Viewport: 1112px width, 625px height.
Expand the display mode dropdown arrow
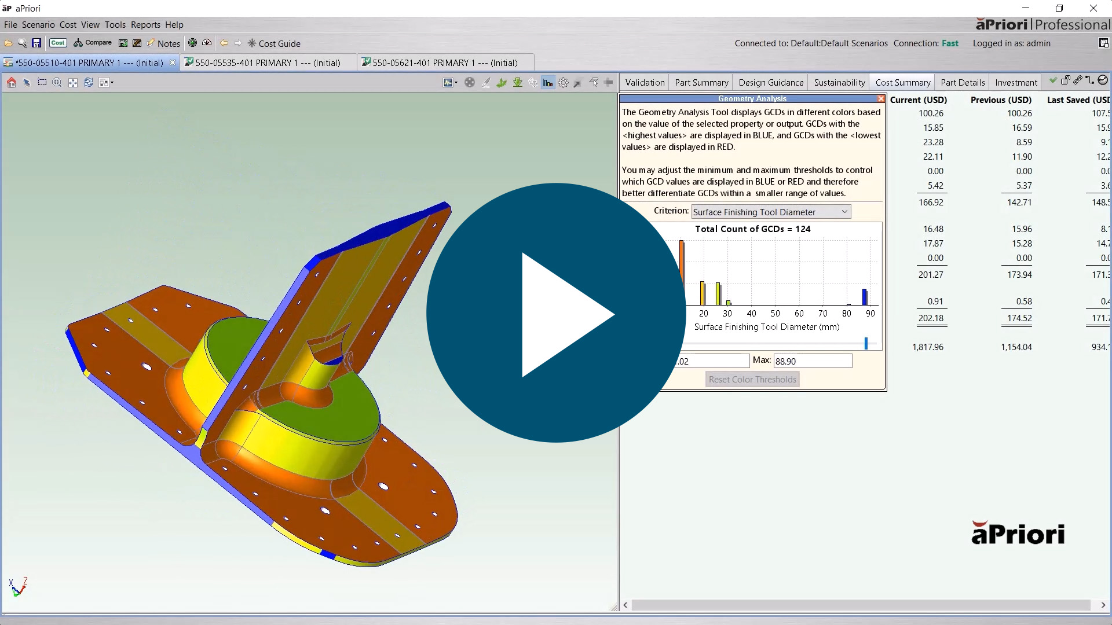(456, 83)
